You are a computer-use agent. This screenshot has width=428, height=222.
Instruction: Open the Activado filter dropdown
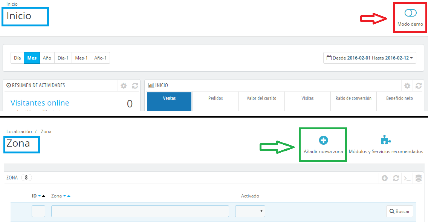pyautogui.click(x=250, y=211)
